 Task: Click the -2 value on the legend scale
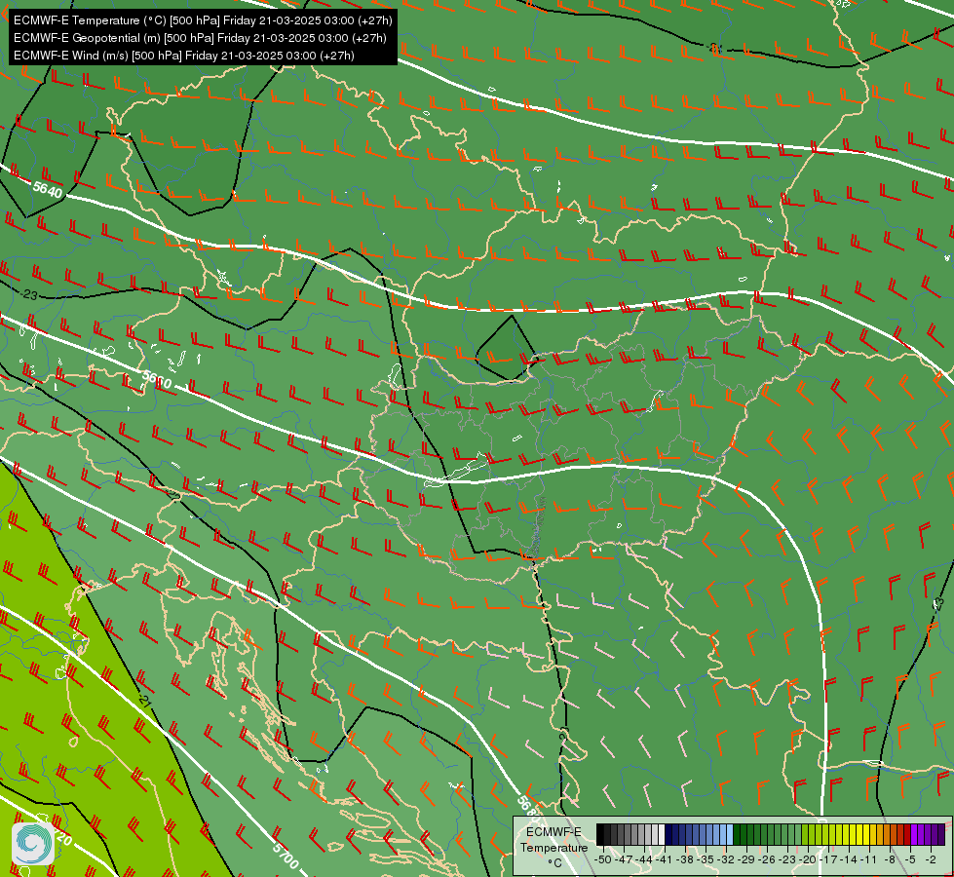tap(931, 859)
